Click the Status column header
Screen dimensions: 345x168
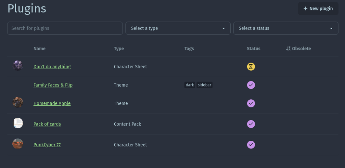(x=254, y=48)
